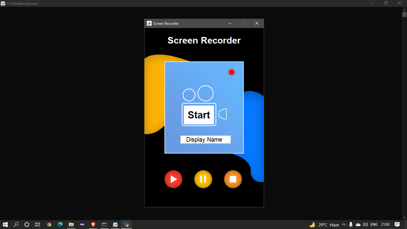Open the volume control in tray
The width and height of the screenshot is (407, 229).
[x=365, y=225]
